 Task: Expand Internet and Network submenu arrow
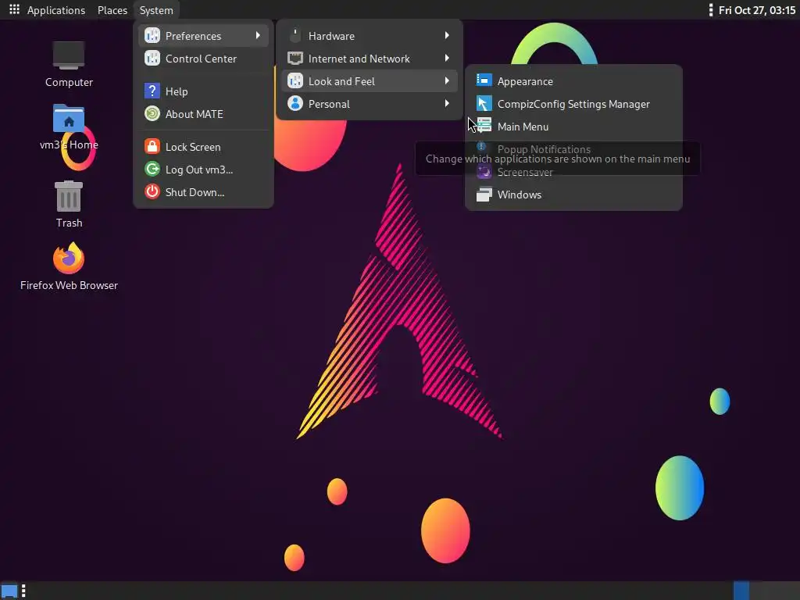447,58
